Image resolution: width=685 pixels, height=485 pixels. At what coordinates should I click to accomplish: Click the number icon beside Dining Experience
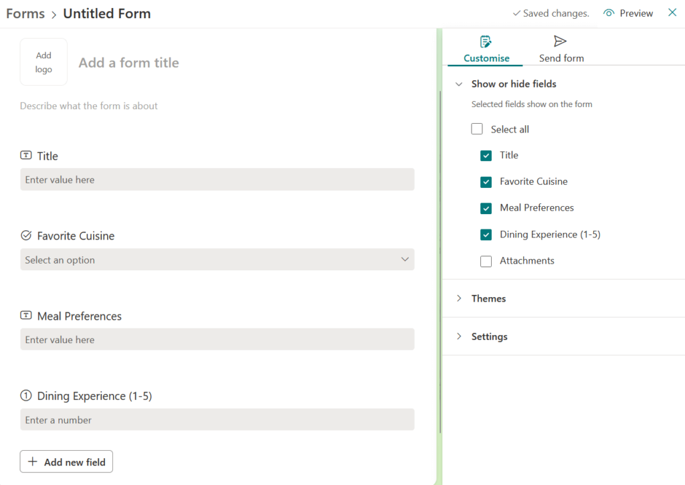(26, 395)
